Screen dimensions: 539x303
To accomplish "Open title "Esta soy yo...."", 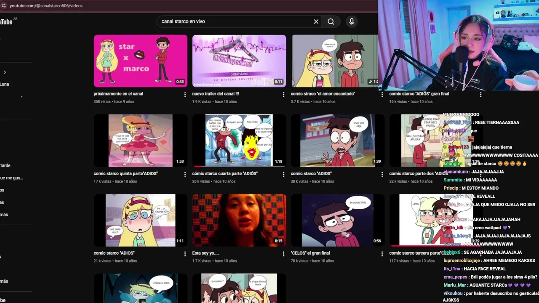I will tap(205, 253).
